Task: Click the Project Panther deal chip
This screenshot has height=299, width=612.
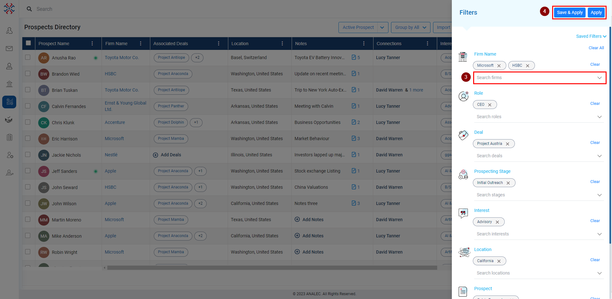Action: click(x=171, y=106)
